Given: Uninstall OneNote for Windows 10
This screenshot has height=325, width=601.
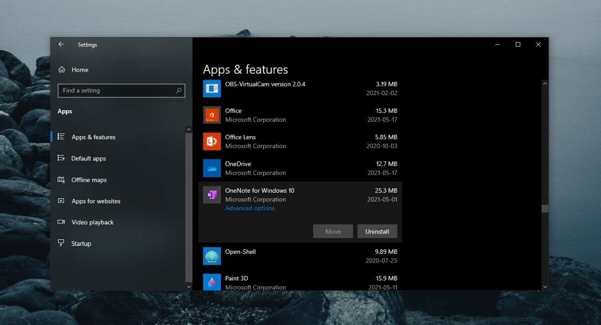Looking at the screenshot, I should 377,231.
